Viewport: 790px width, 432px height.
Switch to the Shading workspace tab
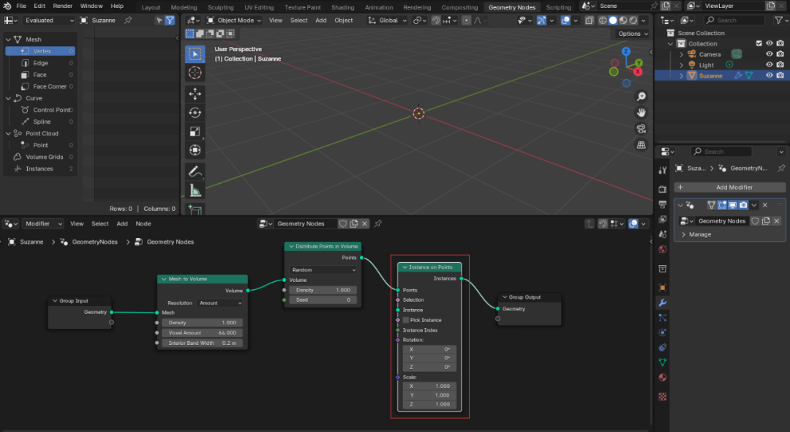[342, 7]
